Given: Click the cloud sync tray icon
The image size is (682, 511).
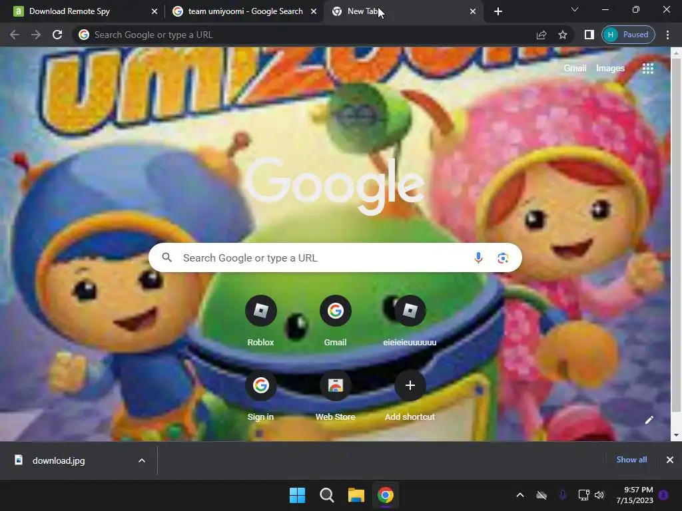Looking at the screenshot, I should pos(541,495).
